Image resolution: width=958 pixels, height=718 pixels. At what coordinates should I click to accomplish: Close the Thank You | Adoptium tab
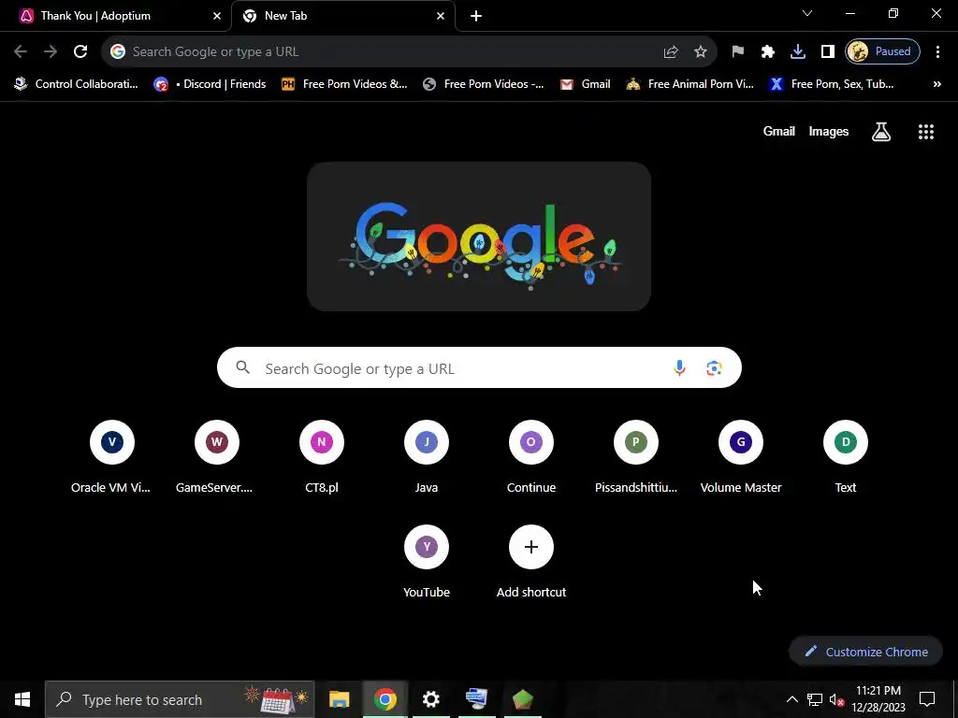click(x=217, y=16)
